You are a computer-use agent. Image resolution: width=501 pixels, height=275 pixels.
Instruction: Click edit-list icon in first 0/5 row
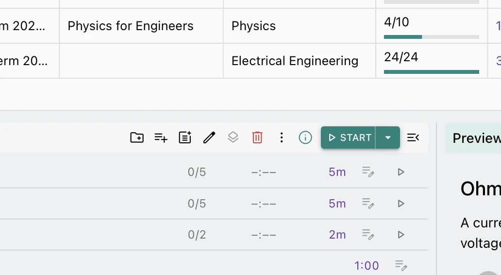[x=368, y=172]
